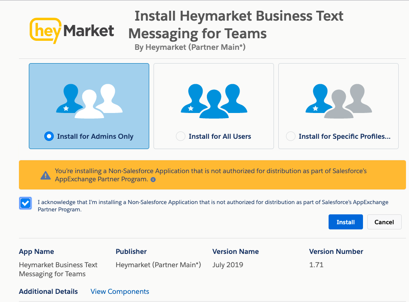Click the Version Name heading

tap(236, 251)
